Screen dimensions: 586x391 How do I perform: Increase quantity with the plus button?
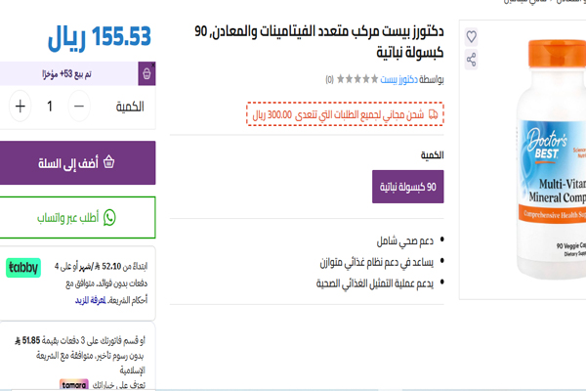coord(21,106)
